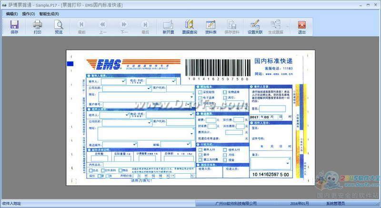
Task: Expand the recipient 收件人 name dropdown
Action: tap(127, 115)
